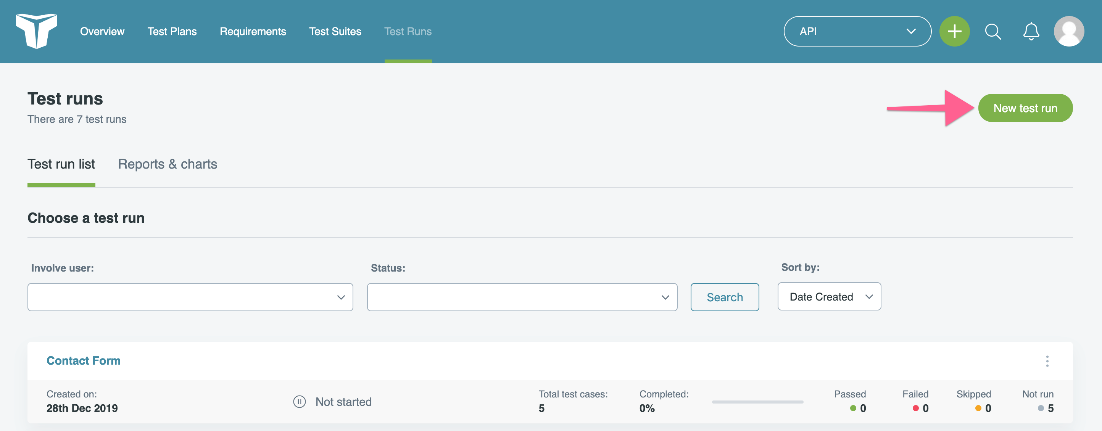
Task: Click the 'Status:' label
Action: 388,268
